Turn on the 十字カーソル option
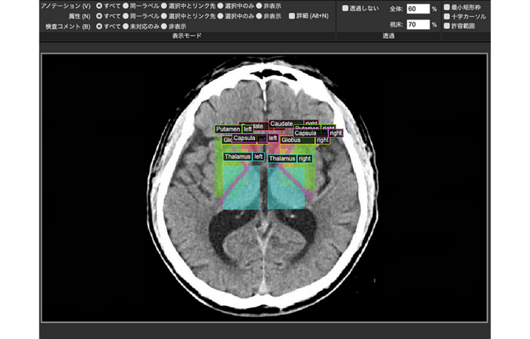Screen dimensions: 530x339 447,16
